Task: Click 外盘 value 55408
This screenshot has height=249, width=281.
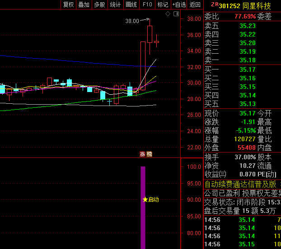Action: pyautogui.click(x=247, y=148)
